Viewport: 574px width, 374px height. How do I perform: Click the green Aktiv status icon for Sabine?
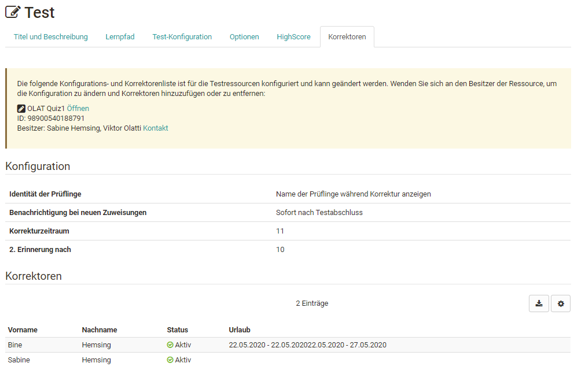pos(169,360)
